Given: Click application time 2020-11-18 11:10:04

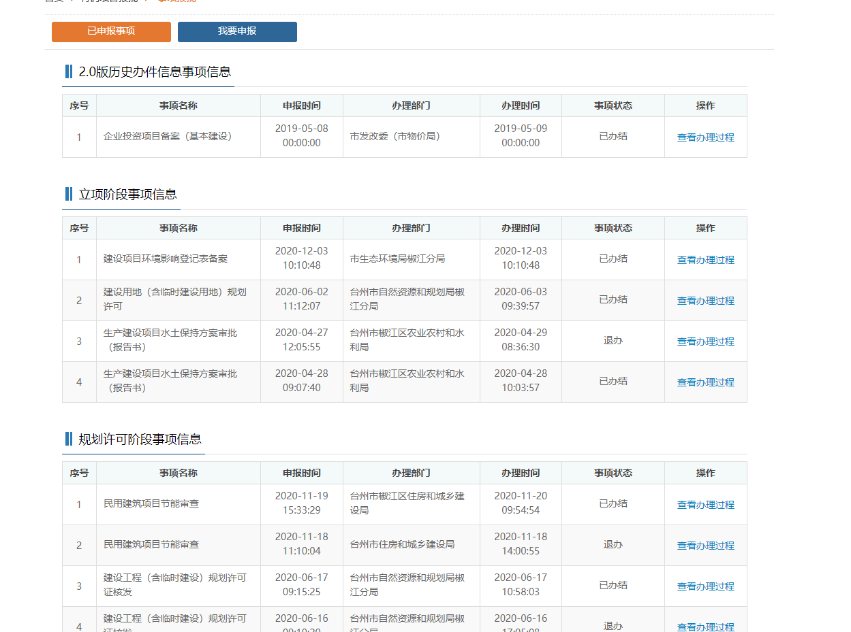Looking at the screenshot, I should [302, 544].
